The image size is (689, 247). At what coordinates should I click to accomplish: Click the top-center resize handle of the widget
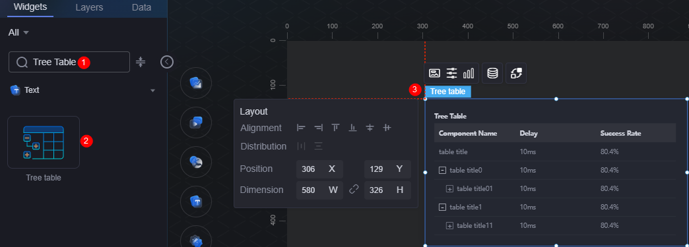[556, 99]
